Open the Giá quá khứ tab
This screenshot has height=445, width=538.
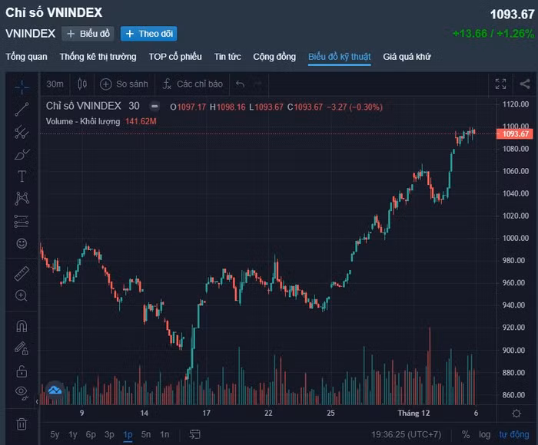[x=407, y=57]
